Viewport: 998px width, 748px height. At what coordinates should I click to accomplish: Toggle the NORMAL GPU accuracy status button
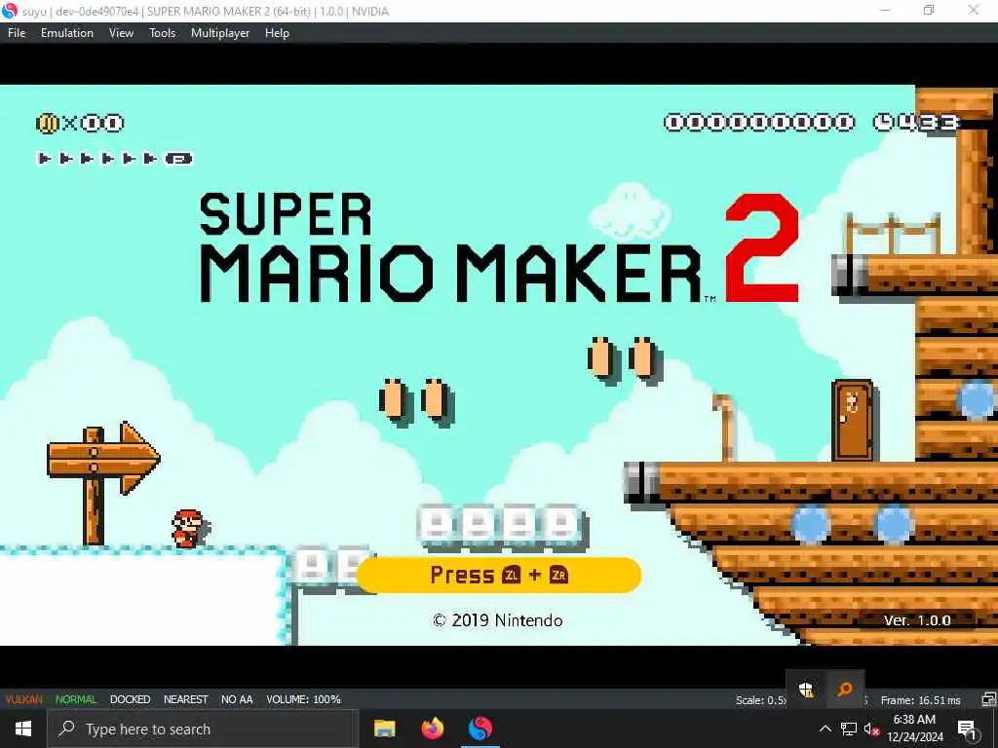(x=76, y=699)
